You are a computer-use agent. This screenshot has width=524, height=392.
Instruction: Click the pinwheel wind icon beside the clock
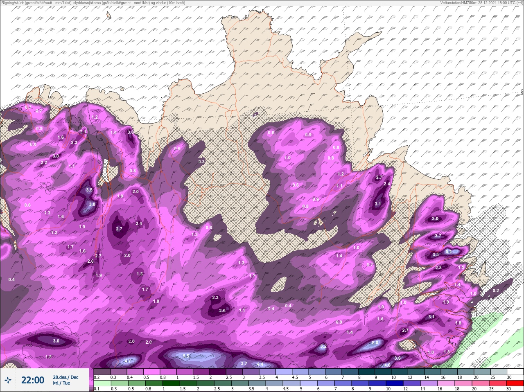point(8,380)
